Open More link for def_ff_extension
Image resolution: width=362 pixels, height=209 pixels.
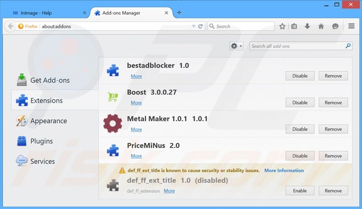click(169, 191)
